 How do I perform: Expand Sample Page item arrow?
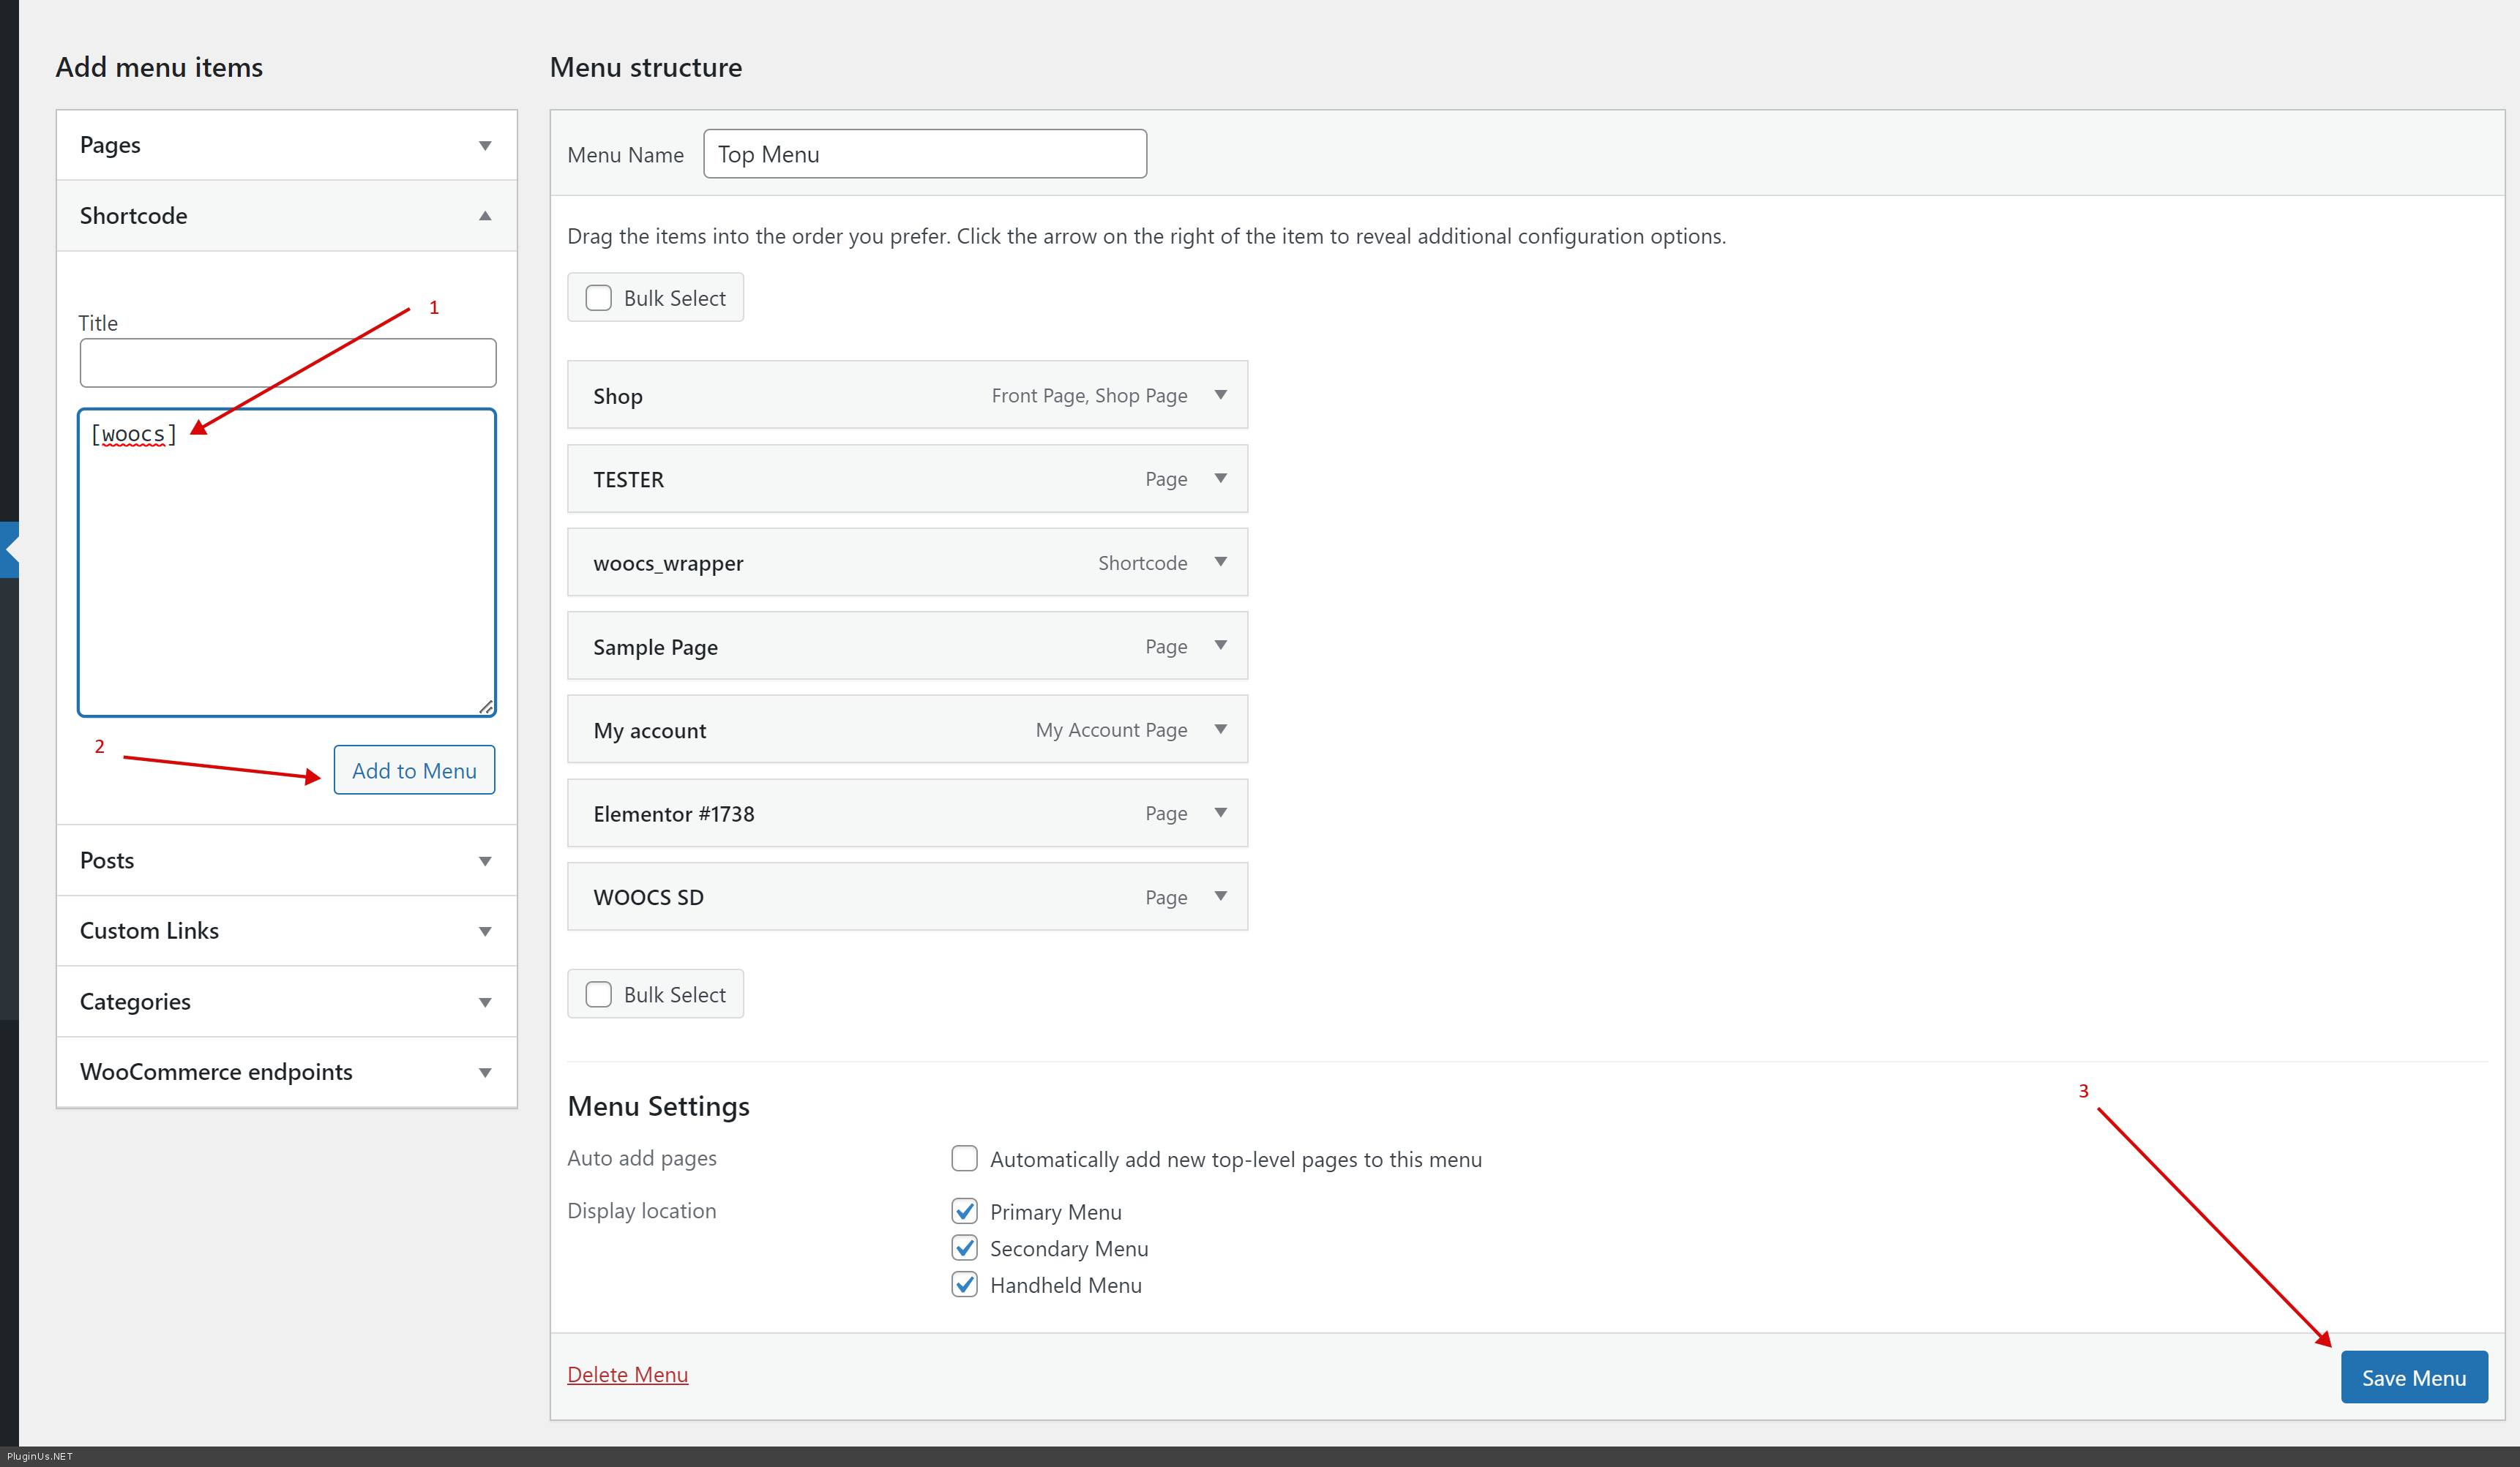click(1220, 646)
